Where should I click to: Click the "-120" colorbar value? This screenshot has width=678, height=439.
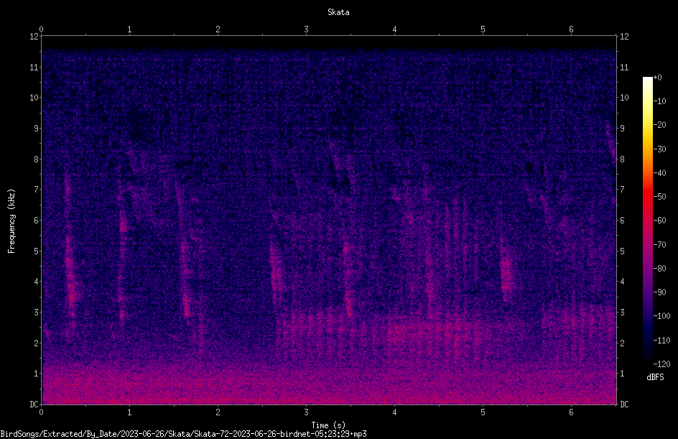(x=662, y=364)
